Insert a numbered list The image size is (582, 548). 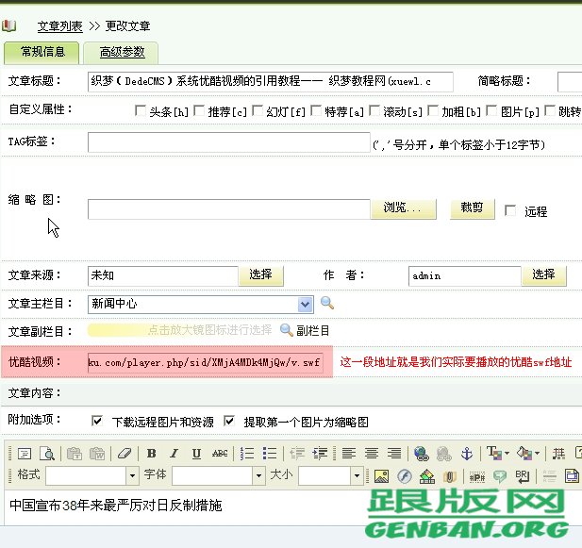[248, 454]
